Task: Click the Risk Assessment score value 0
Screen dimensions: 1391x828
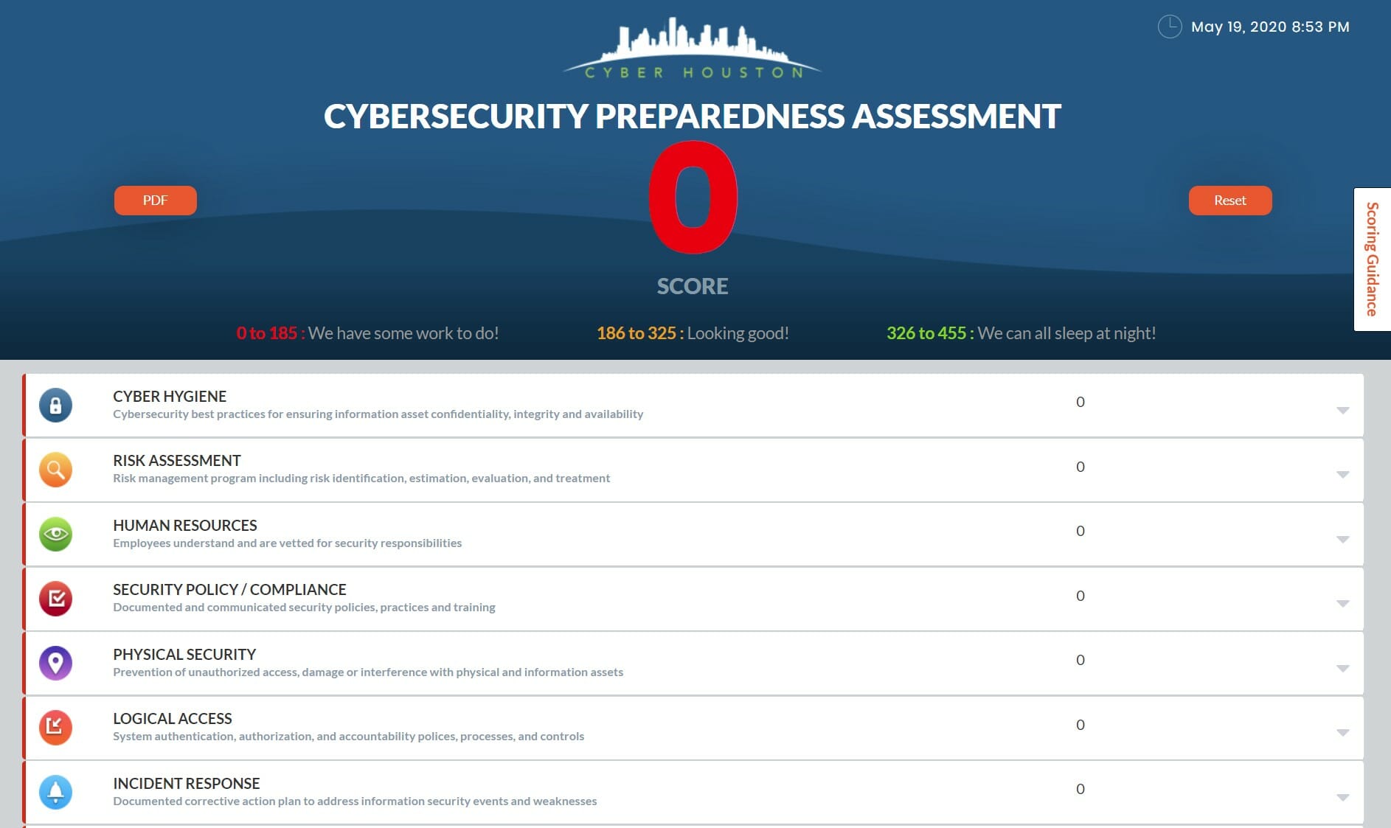Action: tap(1080, 467)
